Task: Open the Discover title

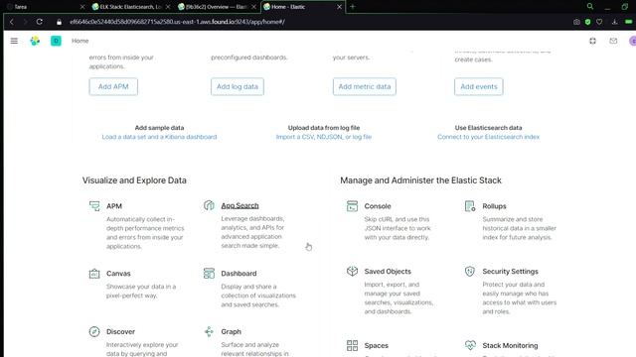Action: pos(120,331)
